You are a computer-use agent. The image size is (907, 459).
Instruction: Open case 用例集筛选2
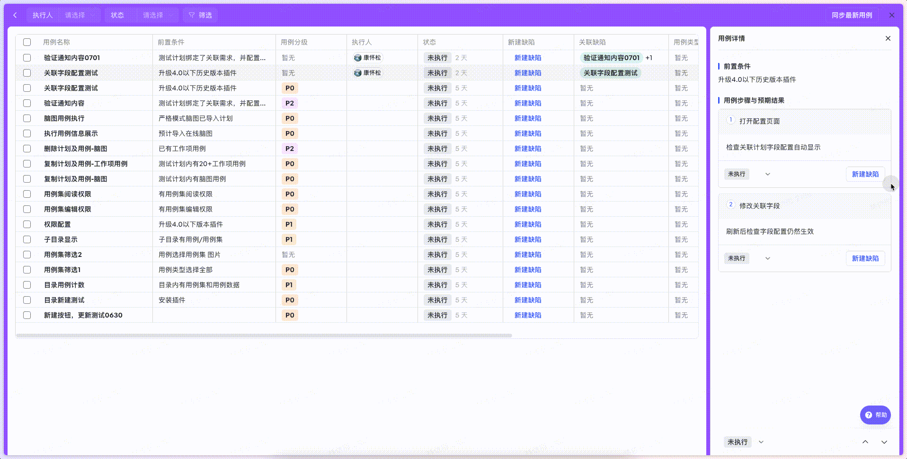63,255
